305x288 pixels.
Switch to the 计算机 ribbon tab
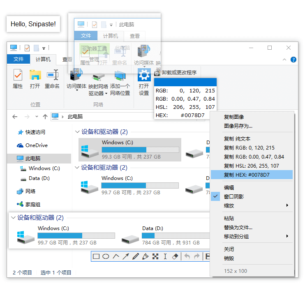43,59
